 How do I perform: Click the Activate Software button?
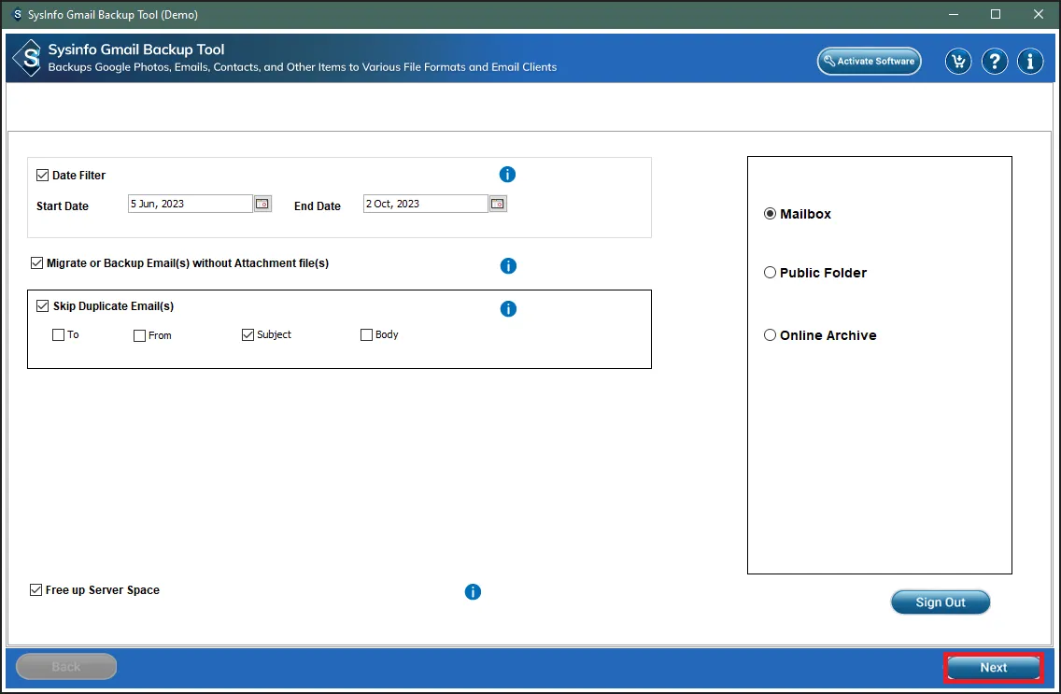[x=869, y=62]
